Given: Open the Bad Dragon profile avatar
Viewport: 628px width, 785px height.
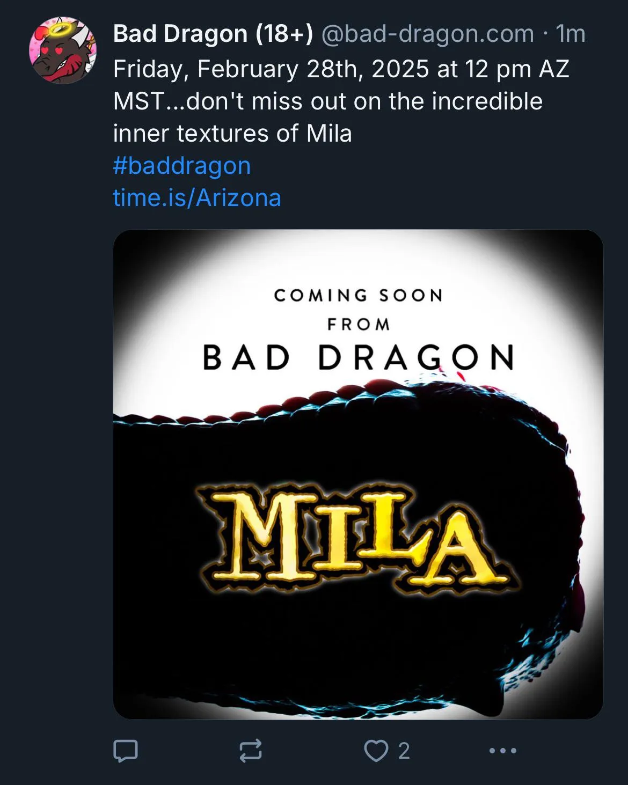Looking at the screenshot, I should [63, 50].
